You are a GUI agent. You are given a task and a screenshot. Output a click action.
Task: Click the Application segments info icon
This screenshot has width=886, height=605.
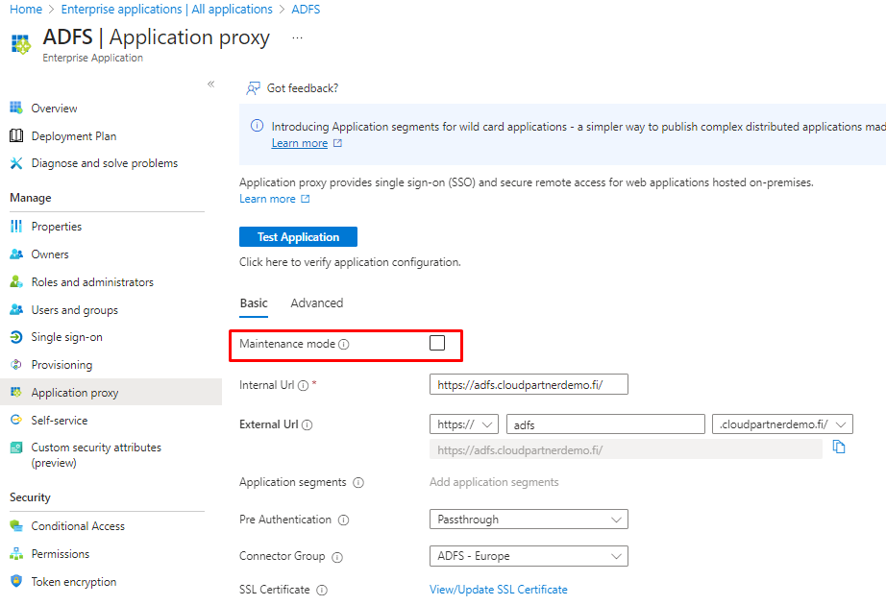357,483
